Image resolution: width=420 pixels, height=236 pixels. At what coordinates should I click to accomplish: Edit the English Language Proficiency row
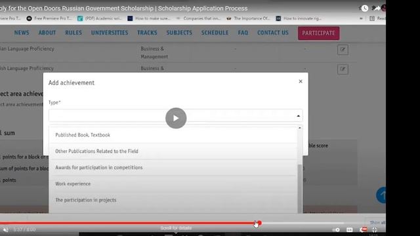(x=343, y=69)
